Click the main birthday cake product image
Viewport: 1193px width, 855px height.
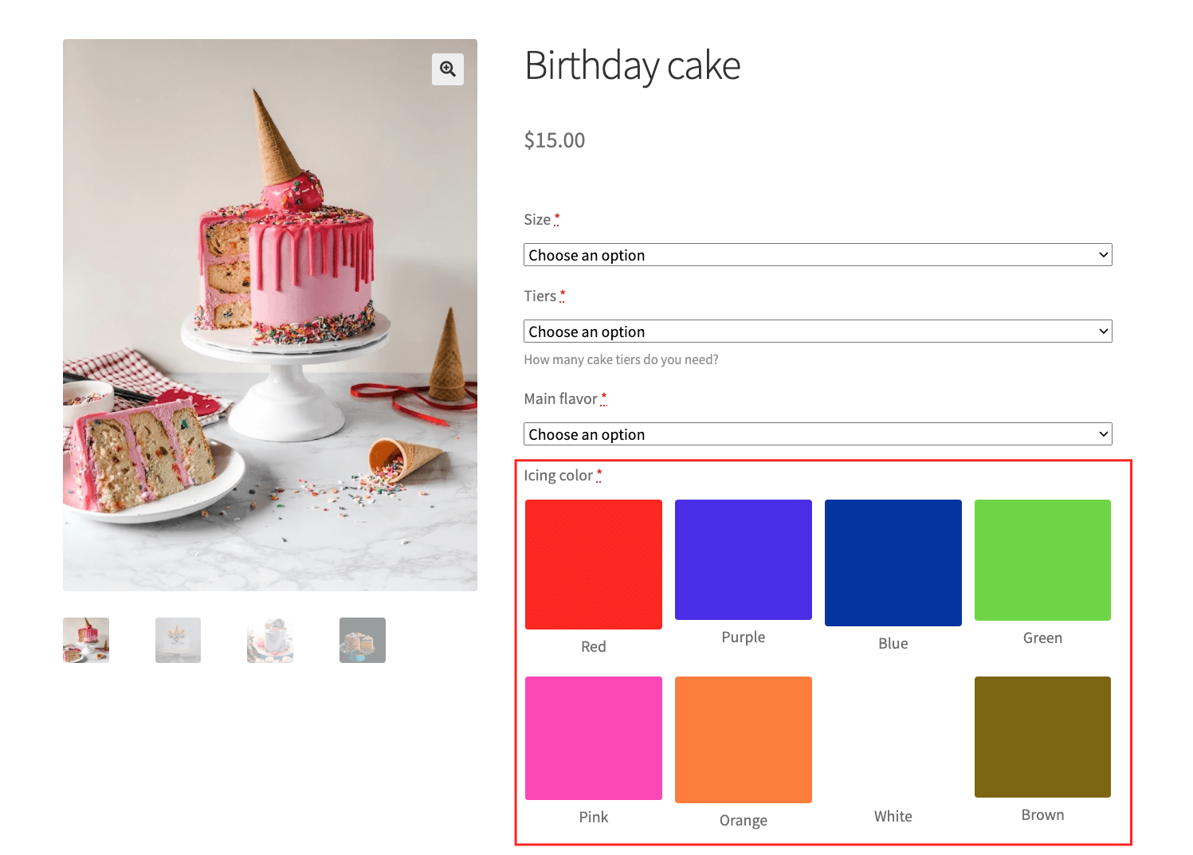[270, 315]
